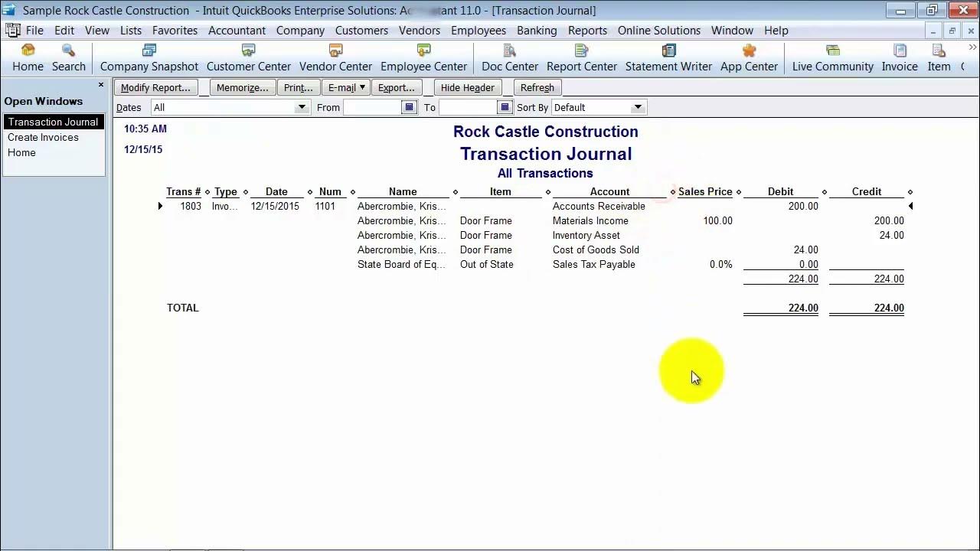The width and height of the screenshot is (980, 551).
Task: Open the Item toolbar icon
Action: point(939,58)
